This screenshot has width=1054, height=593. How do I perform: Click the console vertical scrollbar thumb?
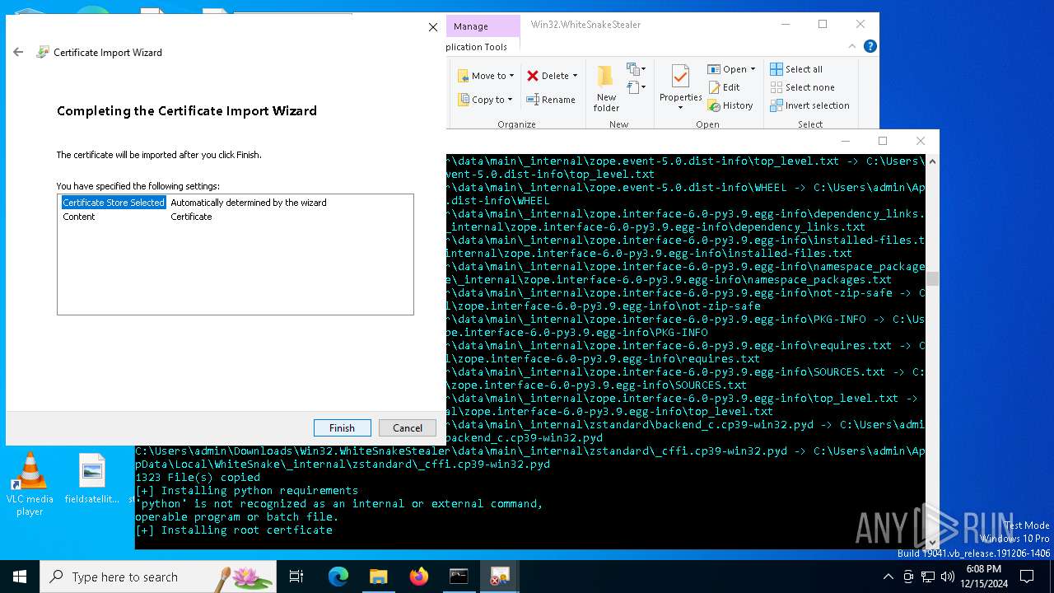coord(932,278)
